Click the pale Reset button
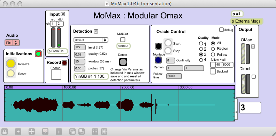This screenshot has width=276, height=136. (x=10, y=74)
